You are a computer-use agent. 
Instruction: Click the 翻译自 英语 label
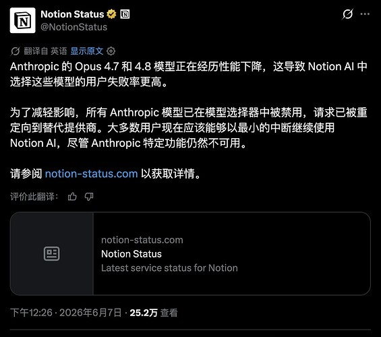[x=45, y=51]
